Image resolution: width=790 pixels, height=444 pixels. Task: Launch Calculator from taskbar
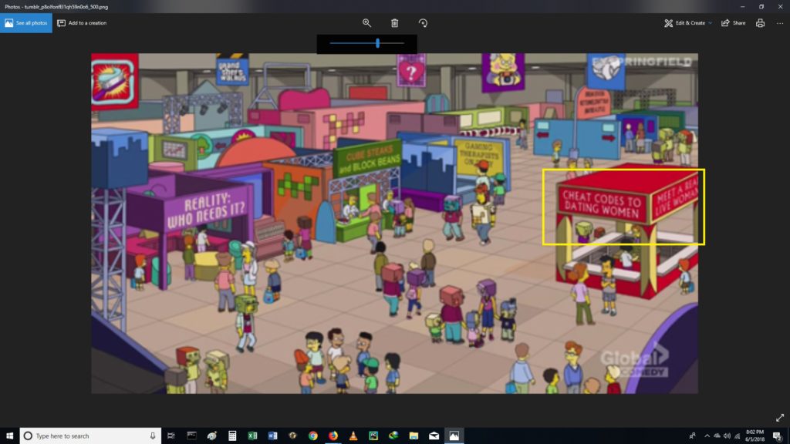[x=231, y=436]
